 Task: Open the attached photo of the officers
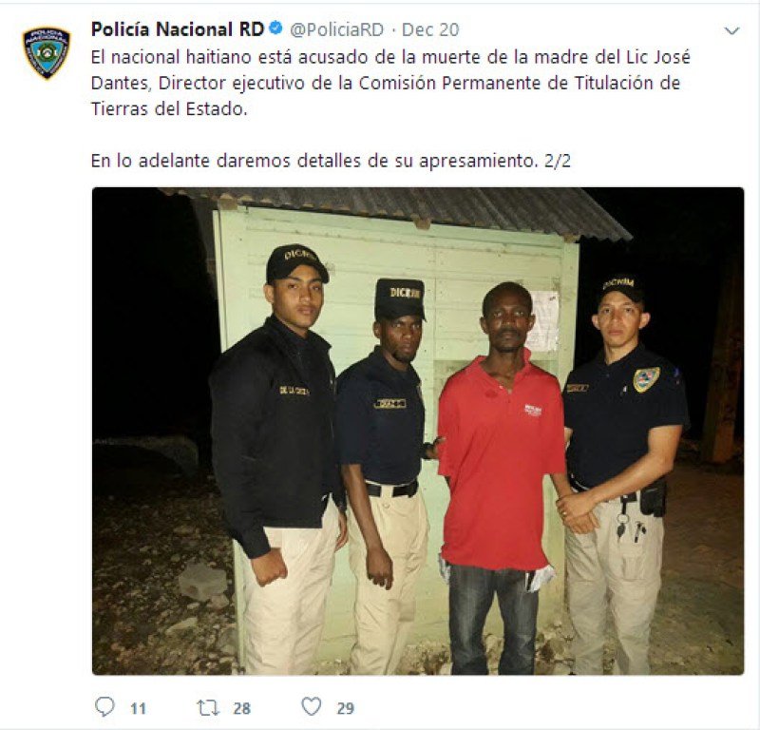click(418, 431)
